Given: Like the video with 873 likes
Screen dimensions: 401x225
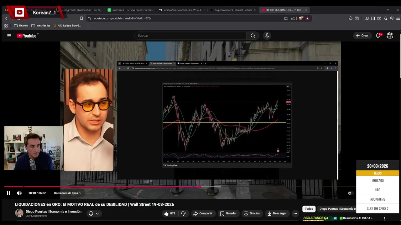Looking at the screenshot, I should tap(169, 213).
